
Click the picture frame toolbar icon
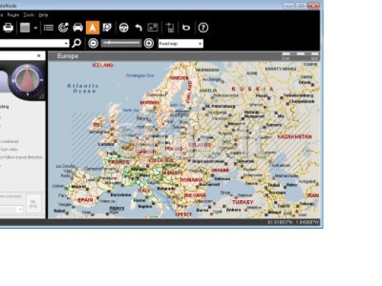point(153,28)
